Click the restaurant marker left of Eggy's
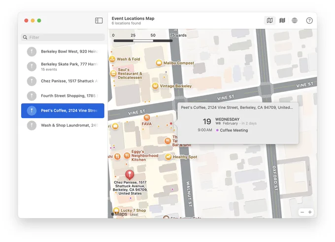The image size is (335, 242). [117, 157]
